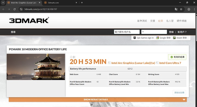Click the down arrow on result details bar

click(184, 100)
